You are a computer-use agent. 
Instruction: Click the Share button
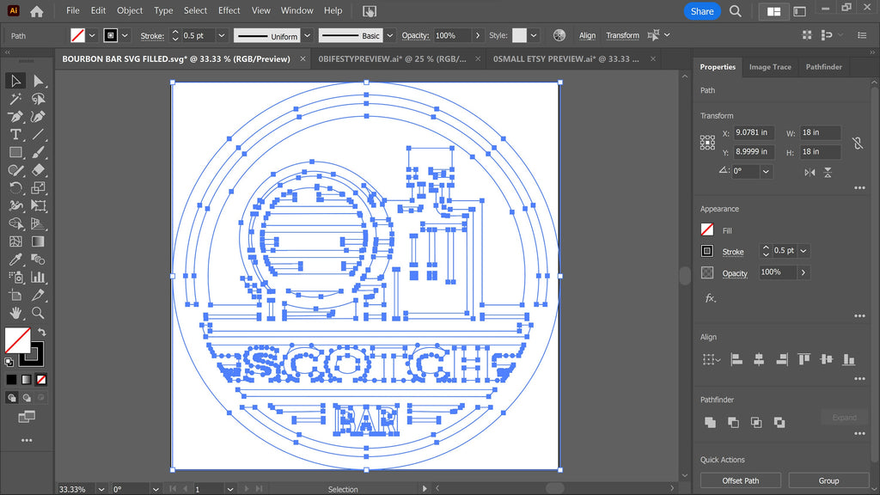coord(702,11)
